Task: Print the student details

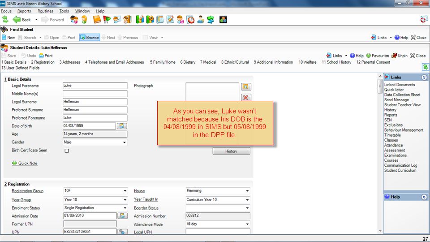Action: 46,56
